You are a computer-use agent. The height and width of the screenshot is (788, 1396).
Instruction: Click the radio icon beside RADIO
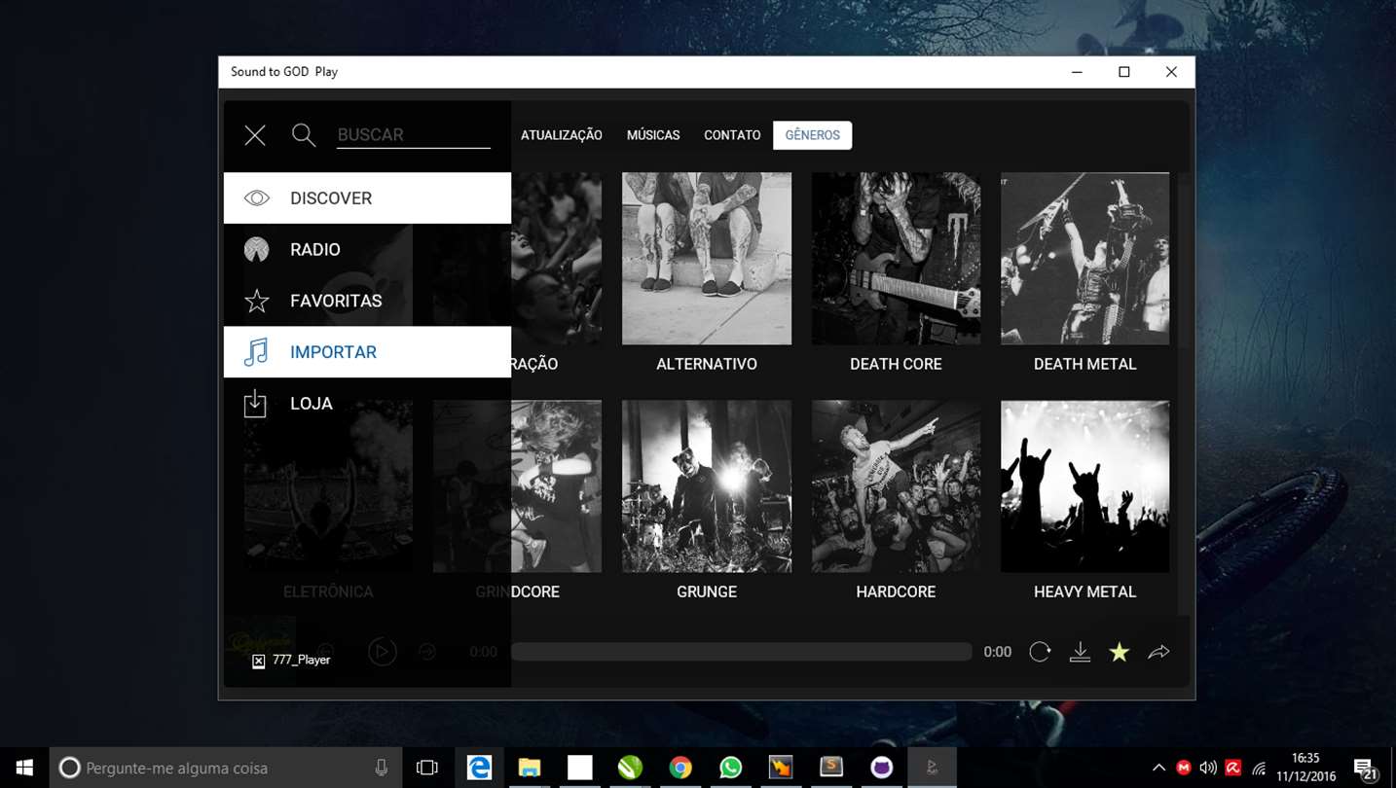[x=256, y=250]
